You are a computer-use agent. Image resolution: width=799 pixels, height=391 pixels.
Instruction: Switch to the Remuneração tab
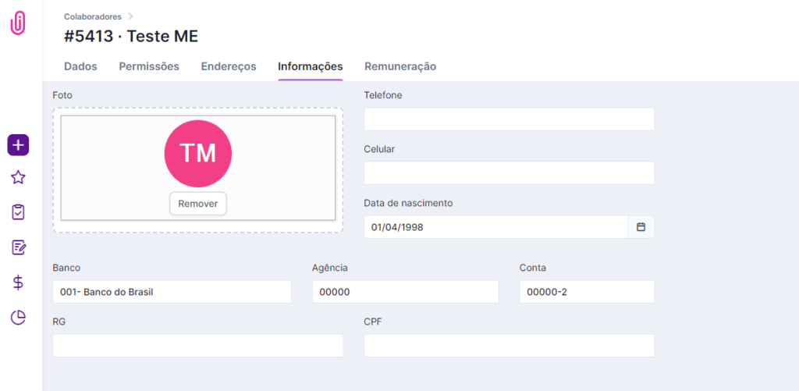(x=400, y=66)
